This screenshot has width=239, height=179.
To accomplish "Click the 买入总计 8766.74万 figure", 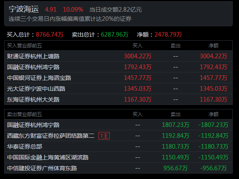I will click(x=49, y=35).
